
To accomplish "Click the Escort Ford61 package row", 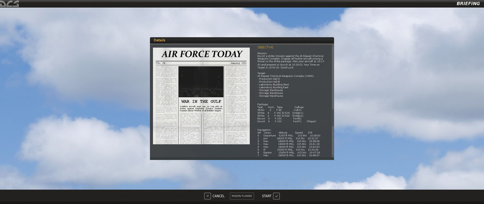I will pyautogui.click(x=279, y=118).
